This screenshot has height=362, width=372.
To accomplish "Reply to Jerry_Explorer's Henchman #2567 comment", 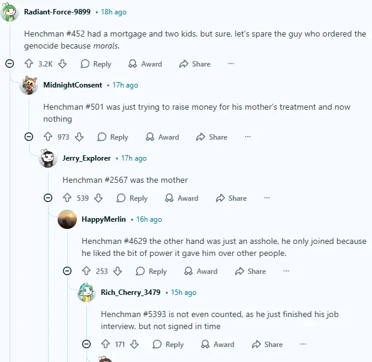I will click(x=132, y=198).
